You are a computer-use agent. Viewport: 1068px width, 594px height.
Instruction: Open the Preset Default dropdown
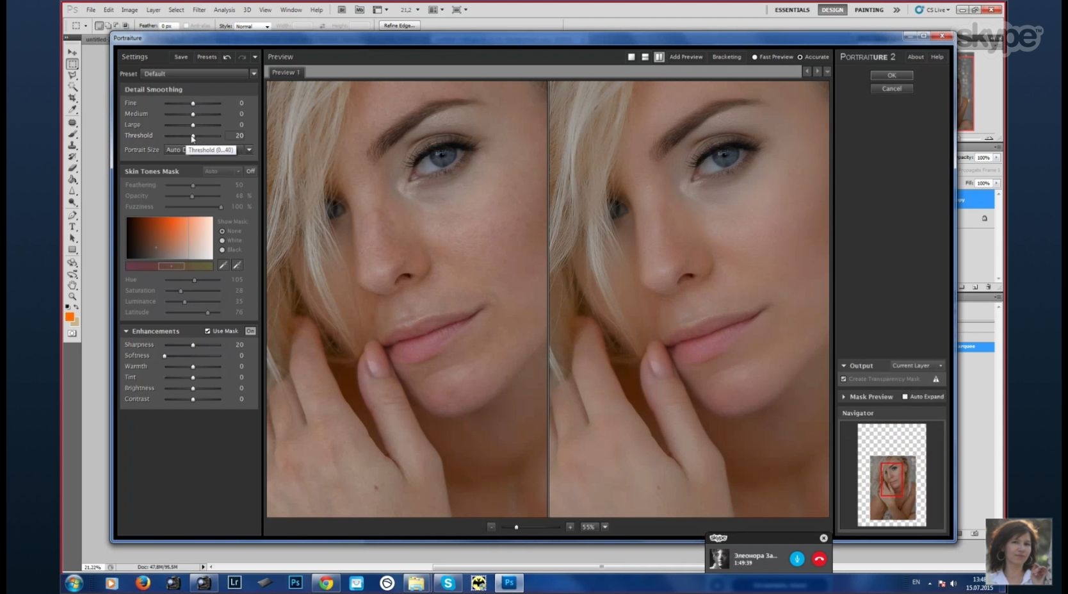point(199,74)
